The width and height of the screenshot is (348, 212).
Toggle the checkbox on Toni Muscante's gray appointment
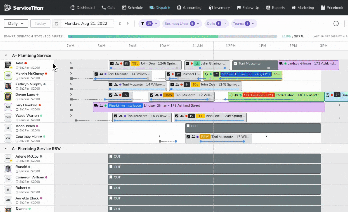click(x=235, y=63)
